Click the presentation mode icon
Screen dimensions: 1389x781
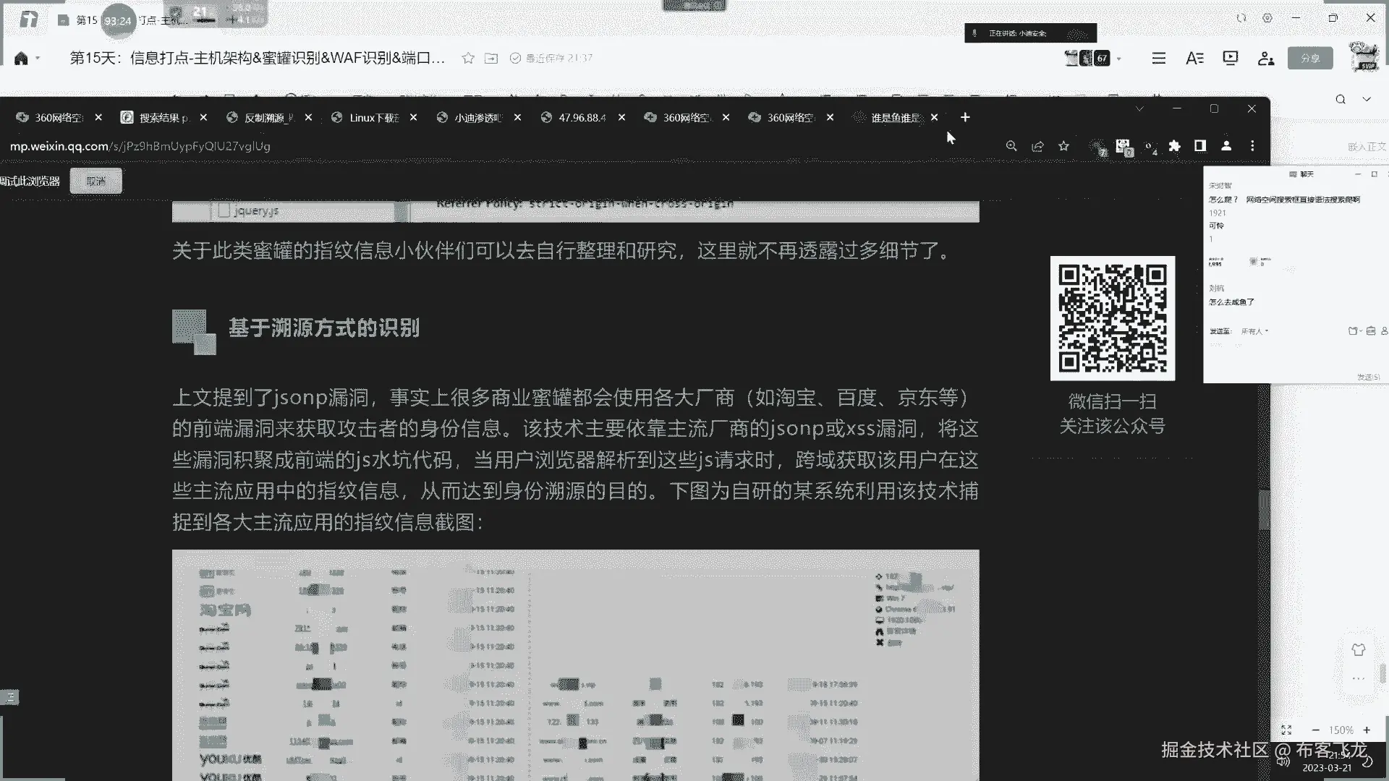(1230, 59)
